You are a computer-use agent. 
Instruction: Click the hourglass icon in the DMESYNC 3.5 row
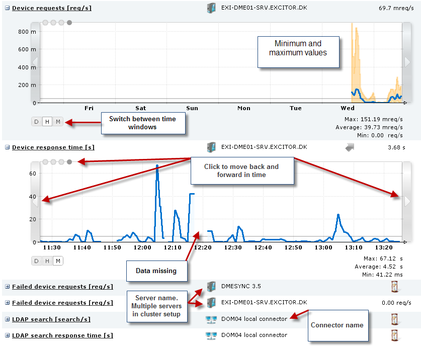[395, 287]
